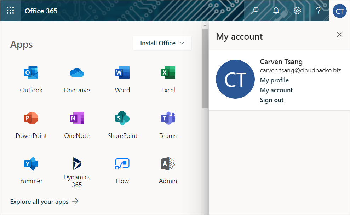Open Dynamics 365

(77, 164)
